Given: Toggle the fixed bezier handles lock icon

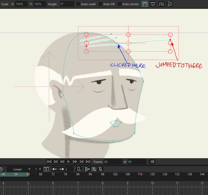Looking at the screenshot, I should click(x=153, y=4).
